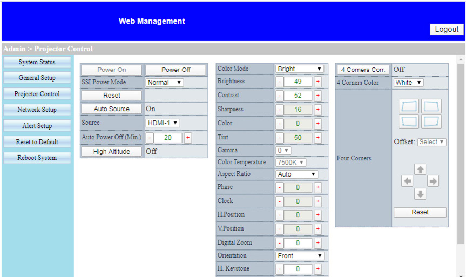Open the 4 Corners Color dropdown
This screenshot has height=277, width=466.
pyautogui.click(x=408, y=83)
